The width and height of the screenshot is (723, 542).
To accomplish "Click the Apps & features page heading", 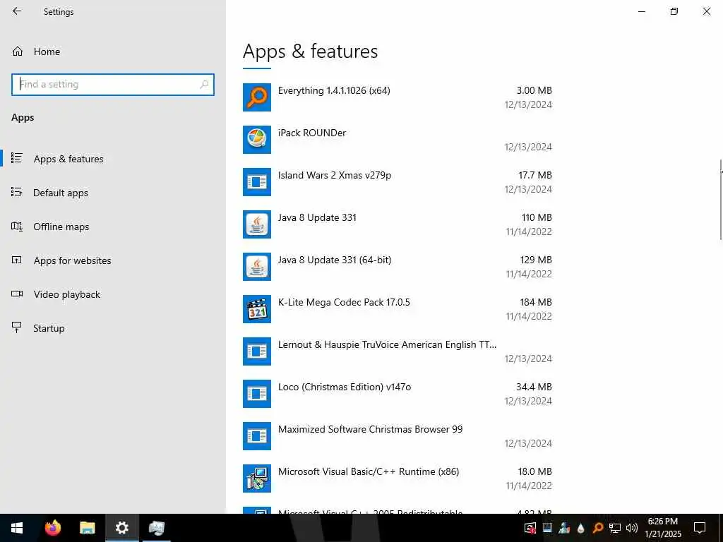I will coord(311,51).
